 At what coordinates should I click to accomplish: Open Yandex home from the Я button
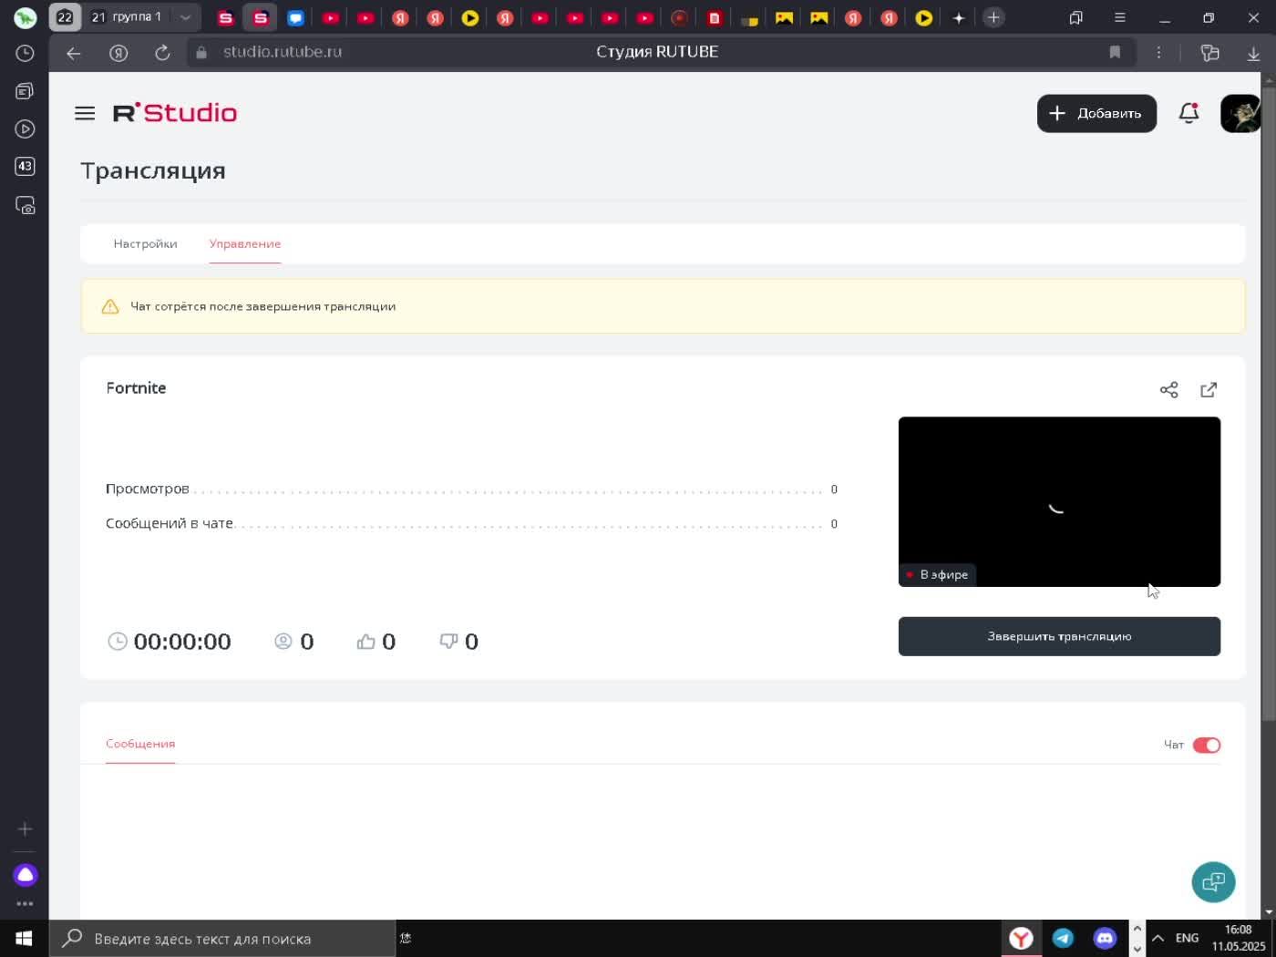coord(118,53)
